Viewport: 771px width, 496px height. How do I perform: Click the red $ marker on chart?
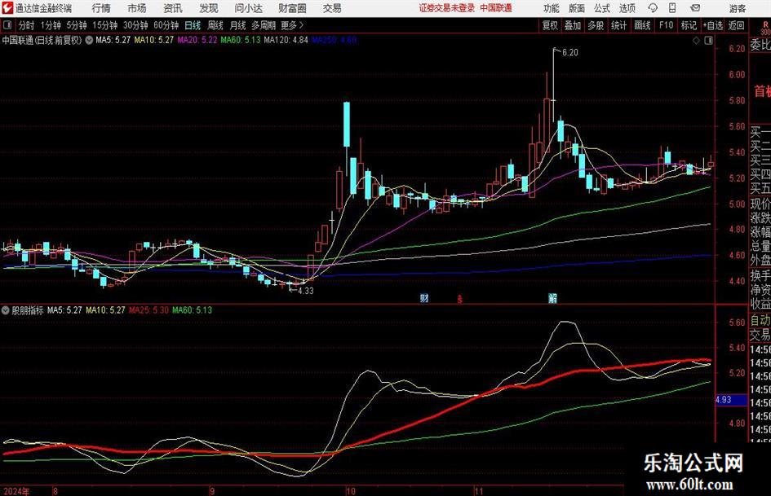pos(460,299)
